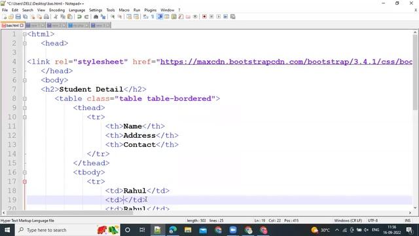This screenshot has height=236, width=419.
Task: Click the Stop Recording macro icon
Action: click(211, 16)
